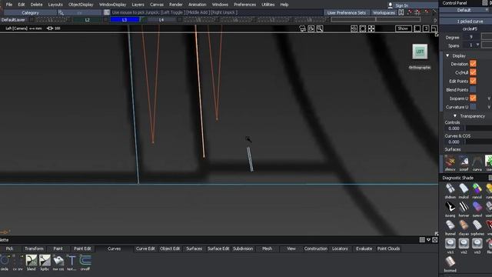Switch to the Point Clouds palette tab
492x277 pixels.
coord(388,249)
